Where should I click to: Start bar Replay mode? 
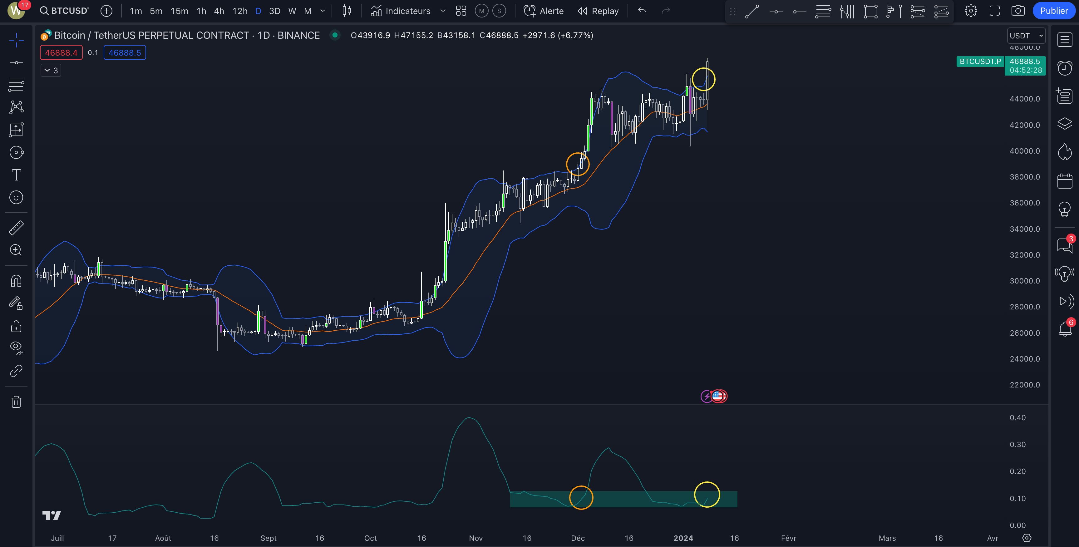pyautogui.click(x=598, y=11)
